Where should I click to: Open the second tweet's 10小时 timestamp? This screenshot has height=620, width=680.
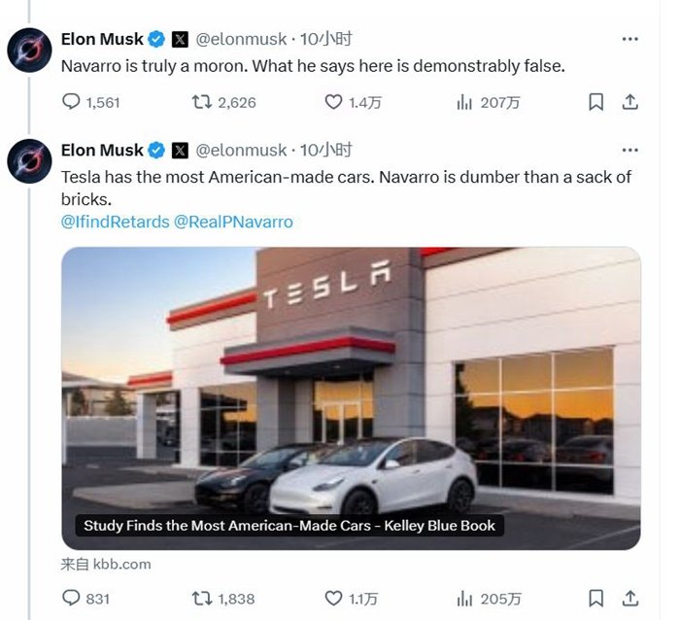325,150
